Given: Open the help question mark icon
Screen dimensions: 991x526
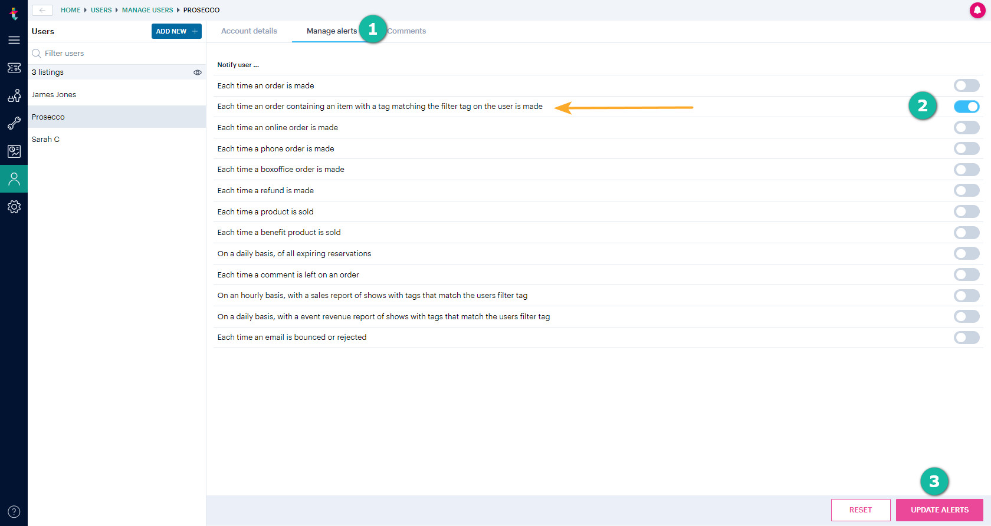Looking at the screenshot, I should pos(14,511).
